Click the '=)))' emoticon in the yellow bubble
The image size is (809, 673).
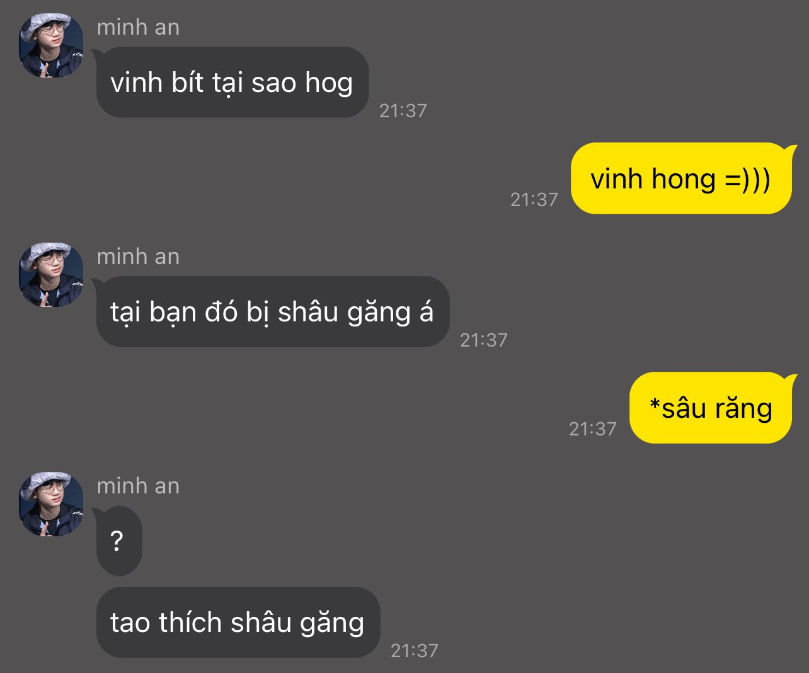click(x=747, y=179)
